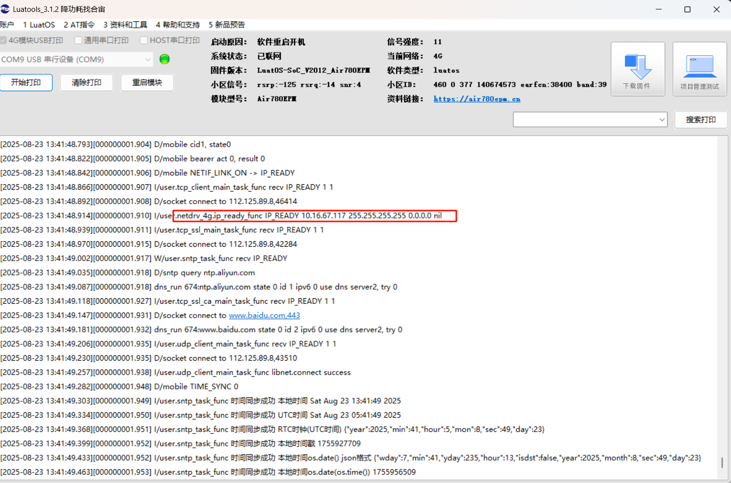
Task: Open the 3 资料和工具 menu
Action: tap(125, 25)
